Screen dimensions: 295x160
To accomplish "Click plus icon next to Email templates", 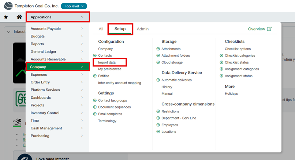I will [95, 114].
